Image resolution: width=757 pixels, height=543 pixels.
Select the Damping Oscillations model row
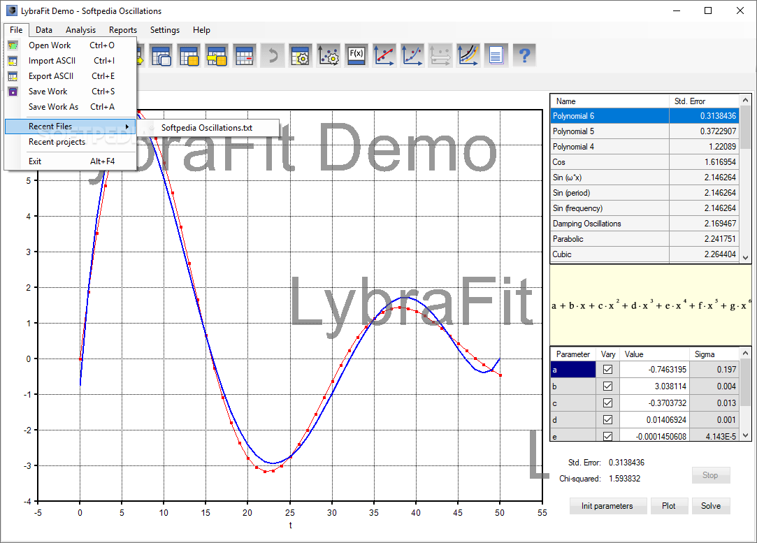tap(645, 224)
